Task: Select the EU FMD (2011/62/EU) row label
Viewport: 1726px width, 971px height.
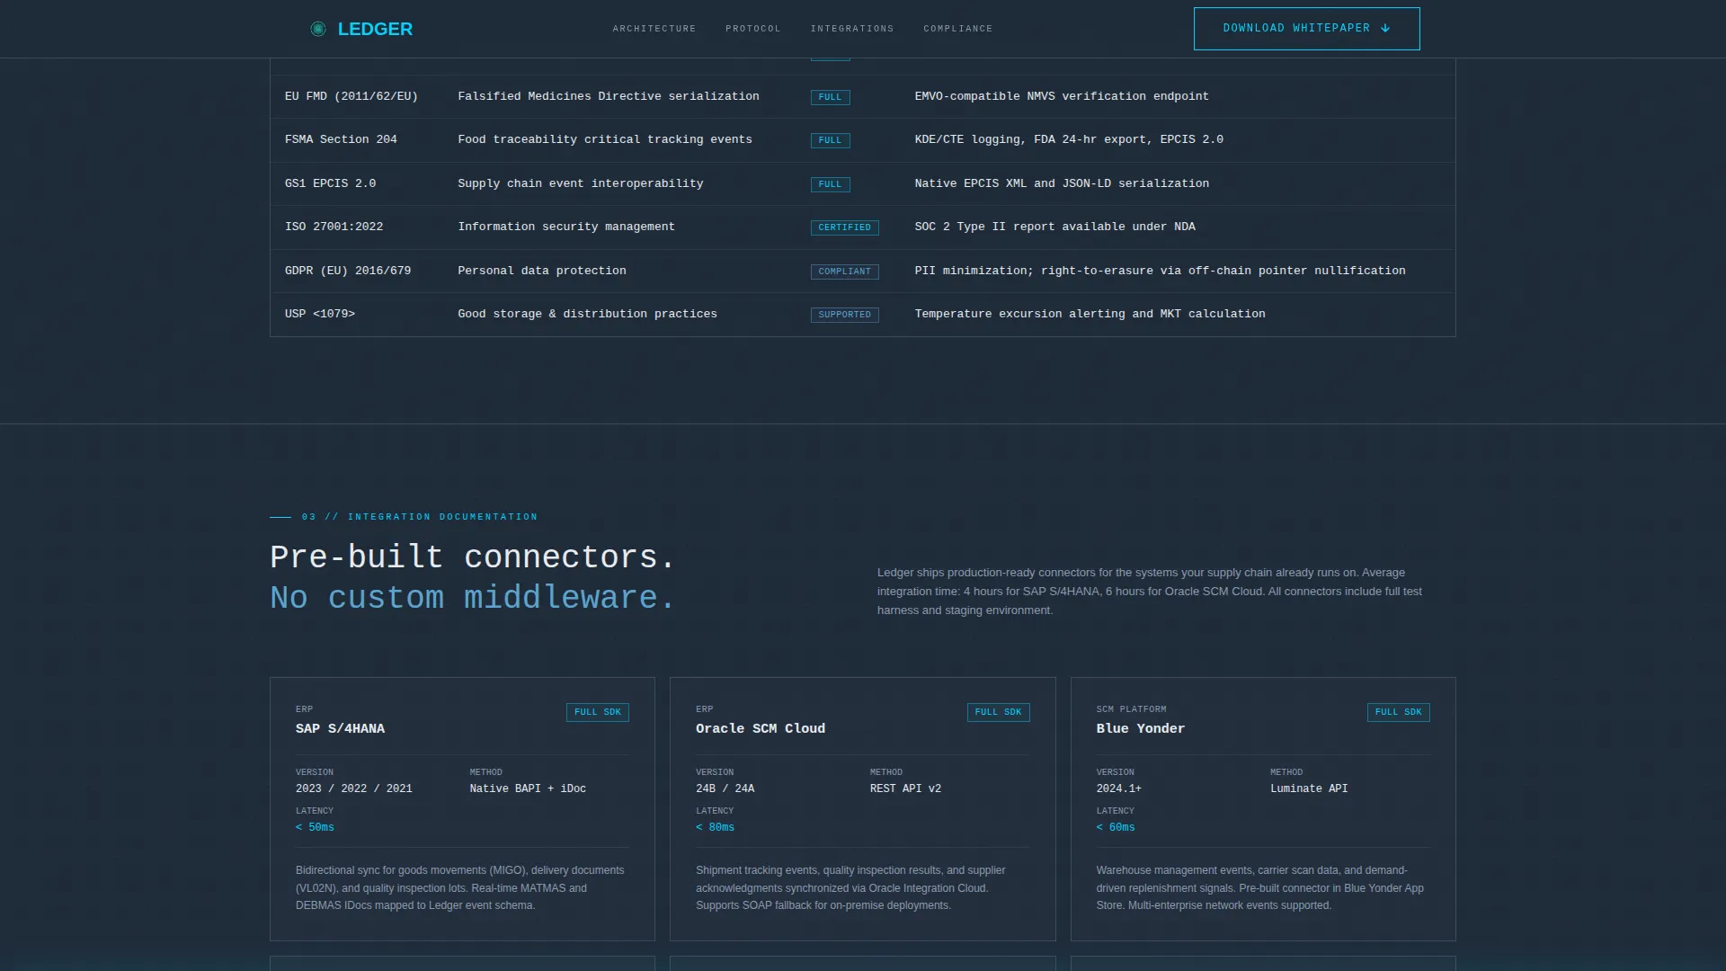Action: click(x=351, y=96)
